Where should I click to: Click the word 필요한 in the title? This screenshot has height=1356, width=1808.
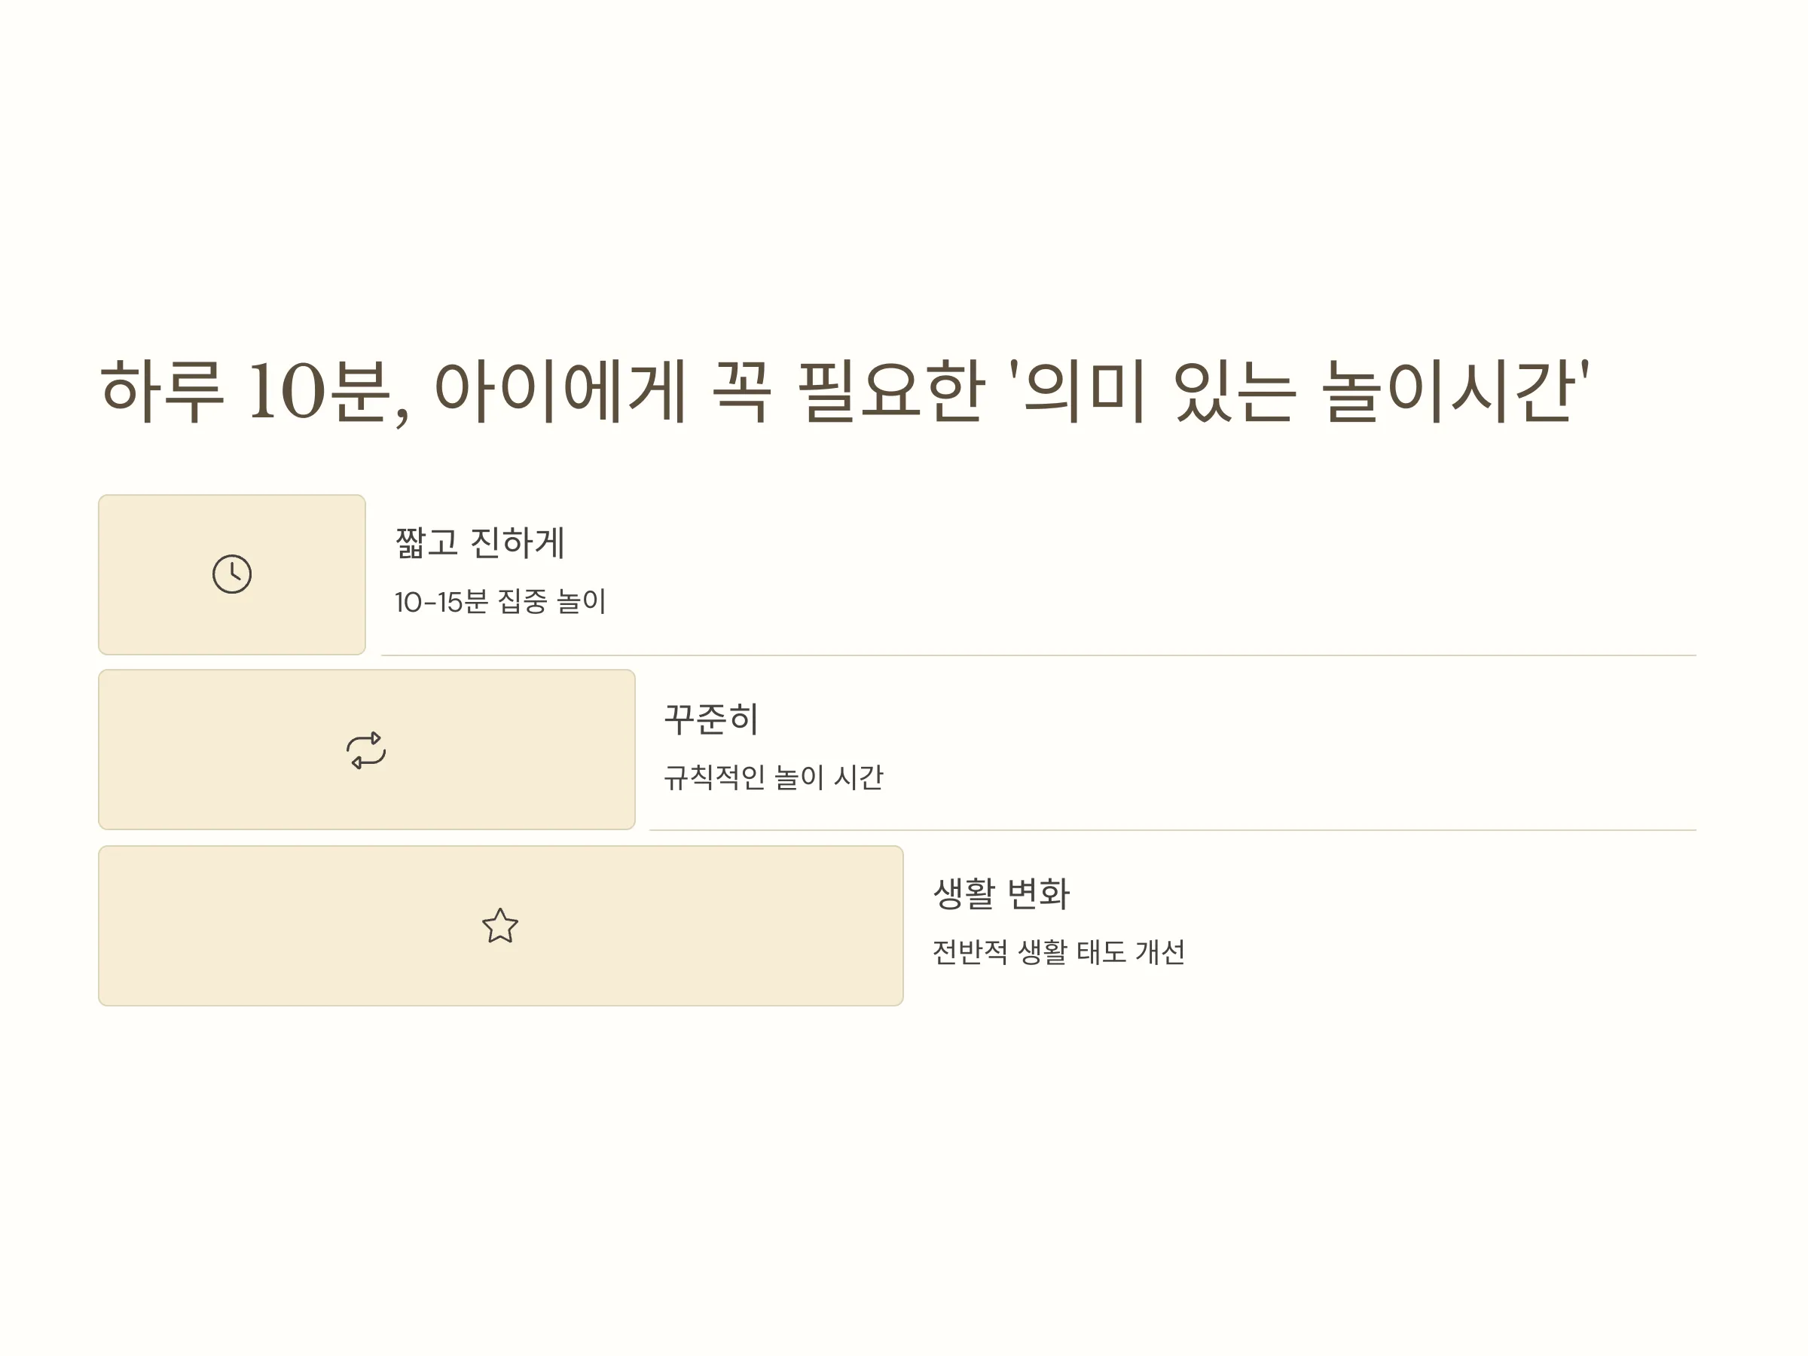pyautogui.click(x=891, y=392)
